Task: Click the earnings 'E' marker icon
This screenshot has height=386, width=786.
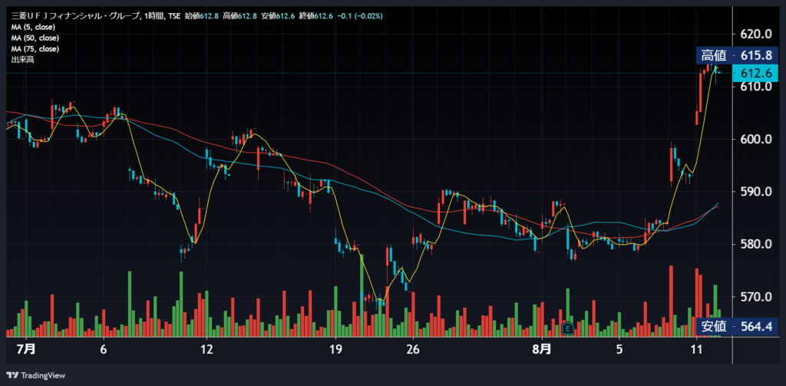Action: 568,329
